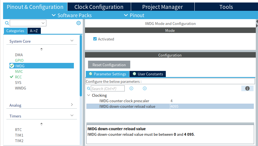This screenshot has height=146, width=258.
Task: Switch to A->Z sorting view
Action: (34, 31)
